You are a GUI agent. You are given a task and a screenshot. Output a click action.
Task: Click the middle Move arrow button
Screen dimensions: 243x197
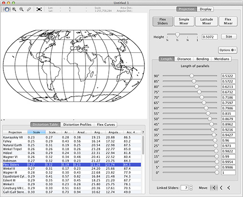[221, 188]
